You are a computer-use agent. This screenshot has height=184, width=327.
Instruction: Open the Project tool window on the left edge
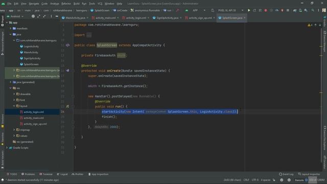coord(2,21)
